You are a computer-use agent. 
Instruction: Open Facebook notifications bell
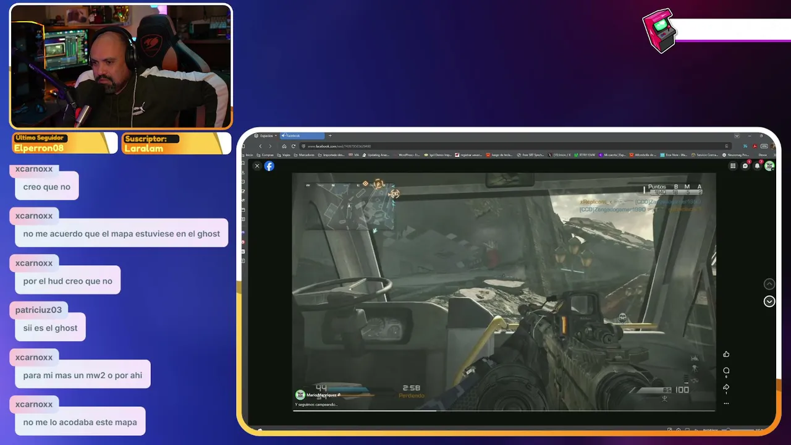[x=757, y=166]
